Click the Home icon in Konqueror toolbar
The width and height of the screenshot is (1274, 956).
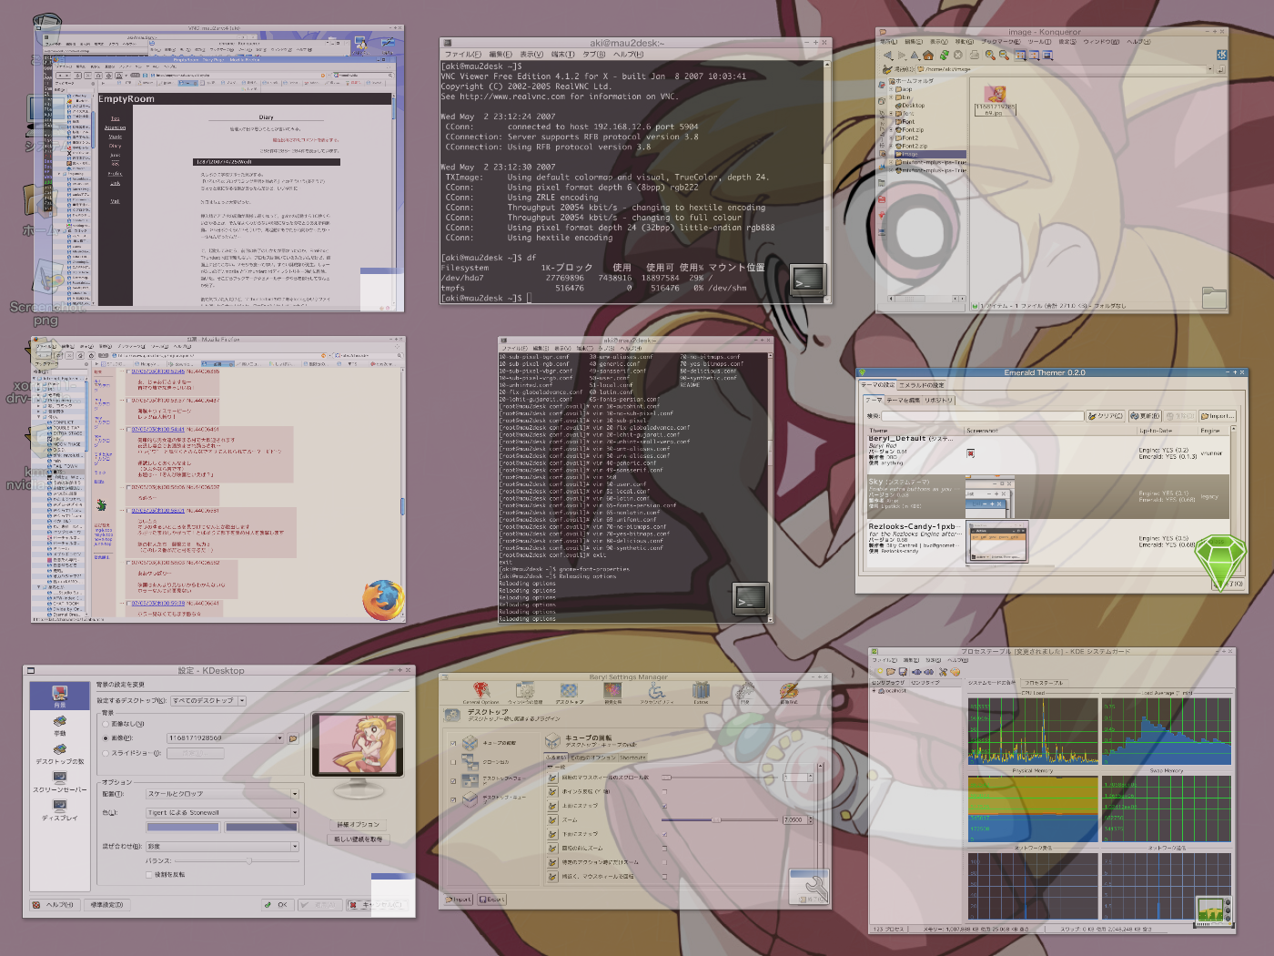[928, 56]
